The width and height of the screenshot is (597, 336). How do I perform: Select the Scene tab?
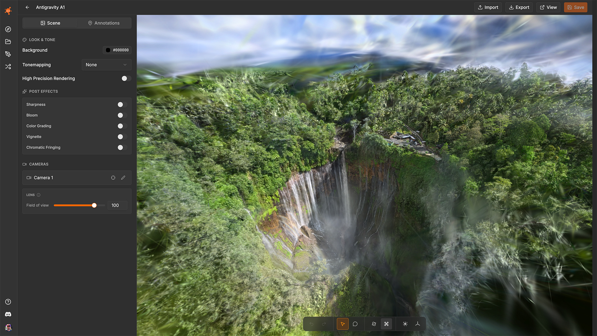coord(50,23)
